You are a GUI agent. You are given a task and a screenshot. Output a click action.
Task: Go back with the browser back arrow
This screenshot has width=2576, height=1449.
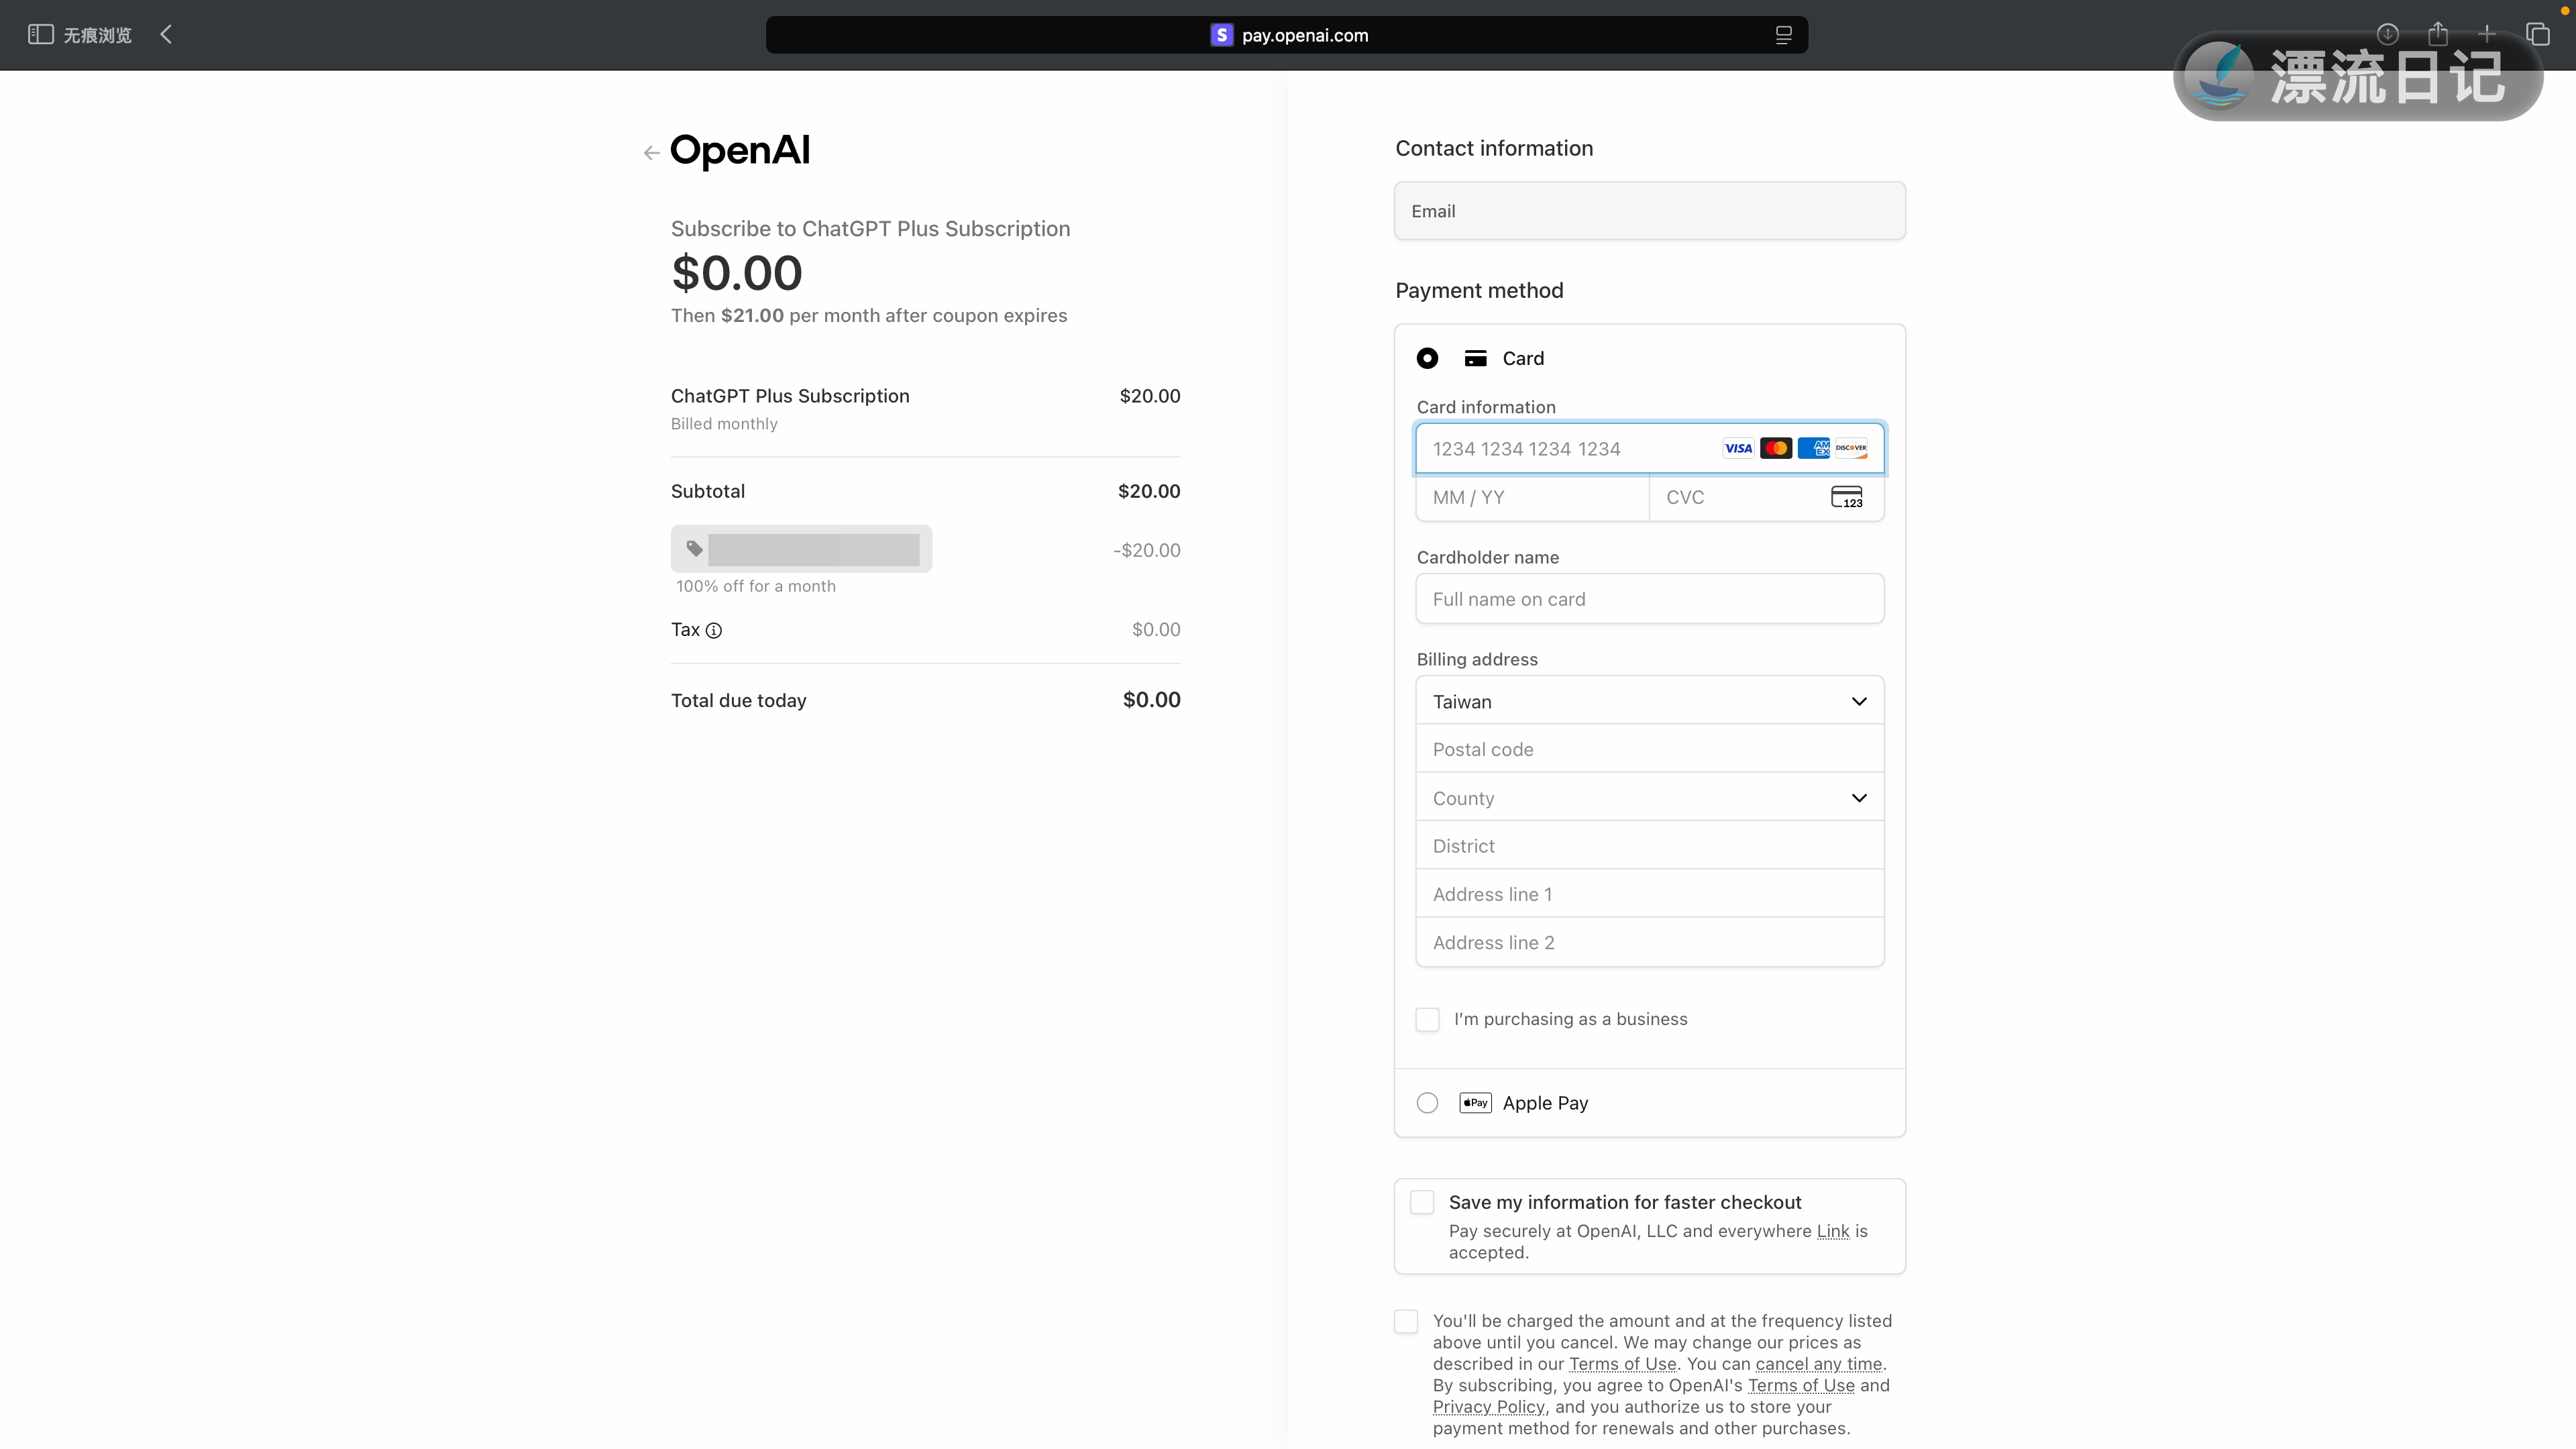point(166,34)
